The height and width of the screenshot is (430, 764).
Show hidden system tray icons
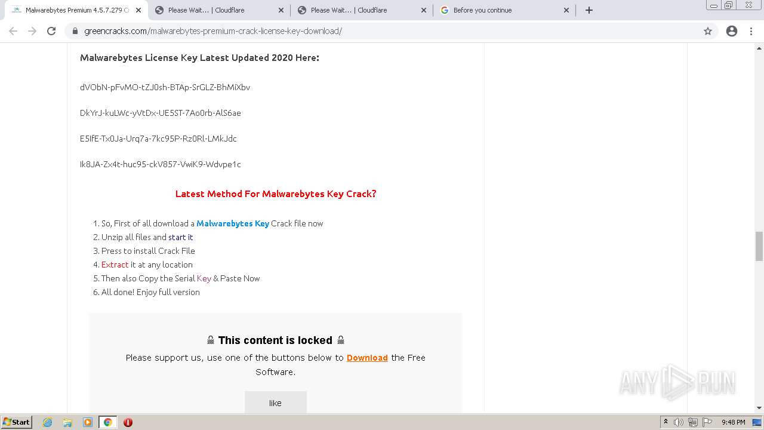tap(666, 422)
